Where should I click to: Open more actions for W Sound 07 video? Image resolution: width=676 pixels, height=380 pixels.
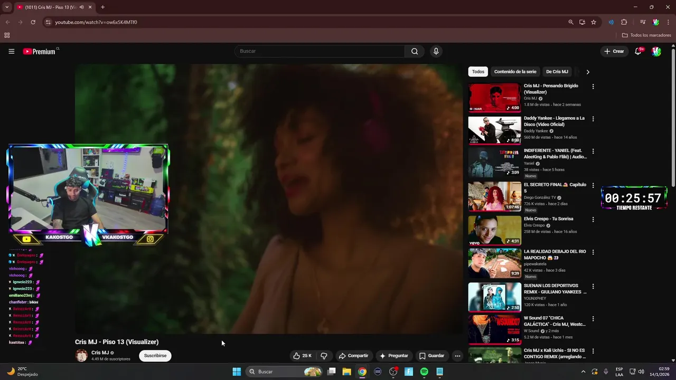(593, 319)
